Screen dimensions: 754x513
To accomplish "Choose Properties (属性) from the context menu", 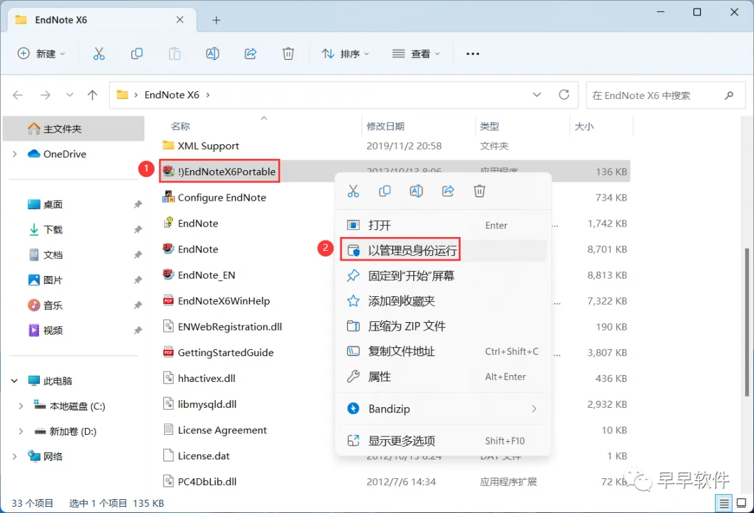I will (x=443, y=376).
